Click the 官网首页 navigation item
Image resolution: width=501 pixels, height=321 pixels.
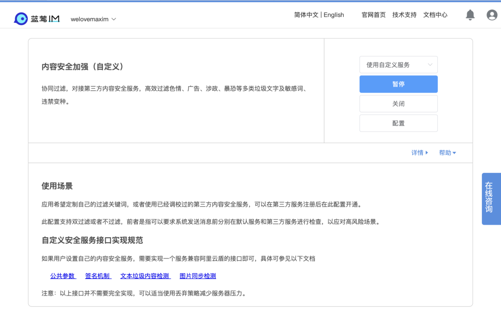coord(373,14)
